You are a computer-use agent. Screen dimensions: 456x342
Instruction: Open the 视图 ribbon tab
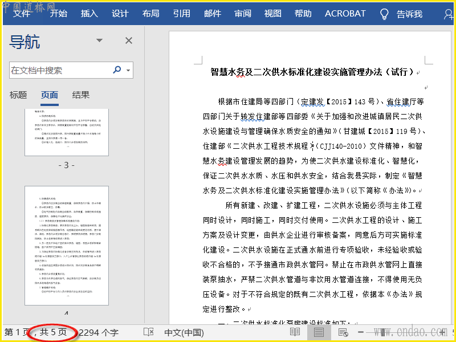coord(273,13)
